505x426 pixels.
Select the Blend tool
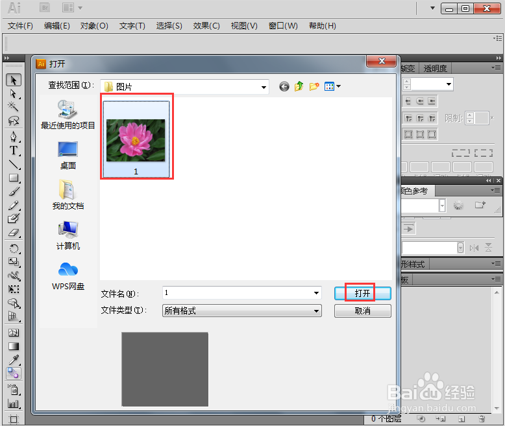[x=14, y=373]
